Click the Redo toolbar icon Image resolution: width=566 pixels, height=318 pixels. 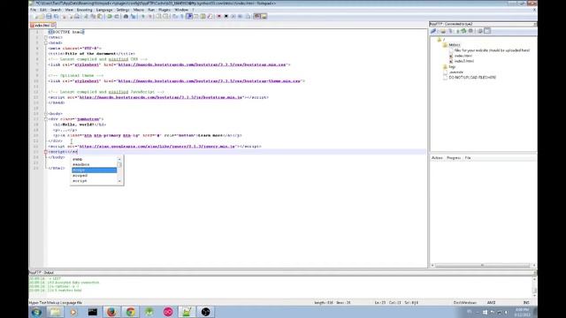(117, 16)
